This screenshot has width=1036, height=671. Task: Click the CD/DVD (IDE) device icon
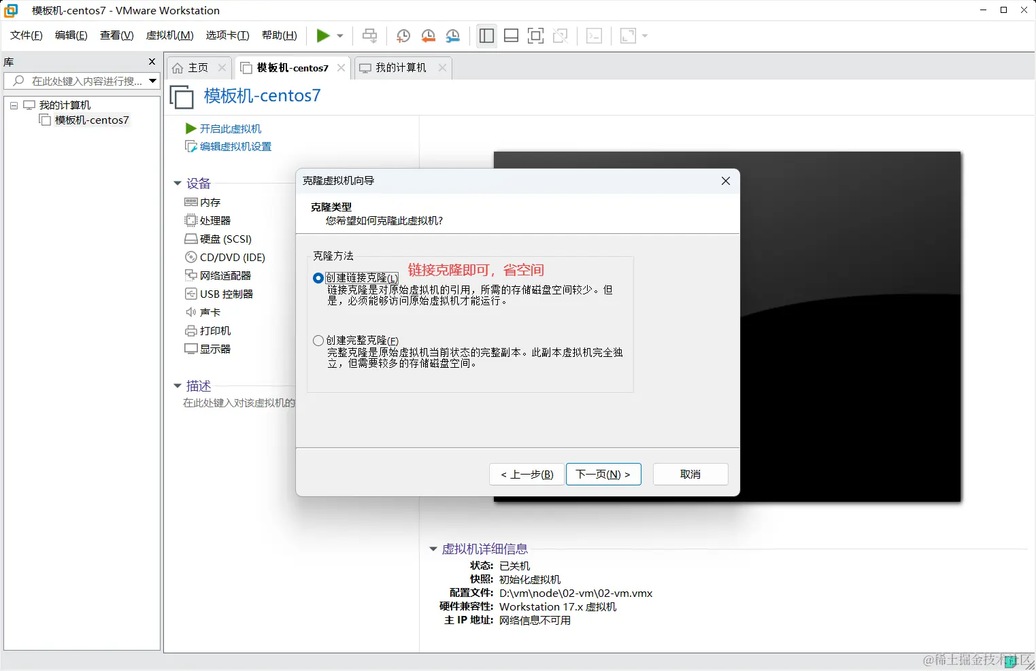point(191,257)
